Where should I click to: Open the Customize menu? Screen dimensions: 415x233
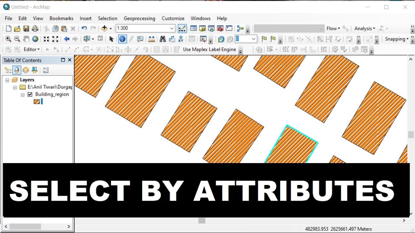coord(173,18)
